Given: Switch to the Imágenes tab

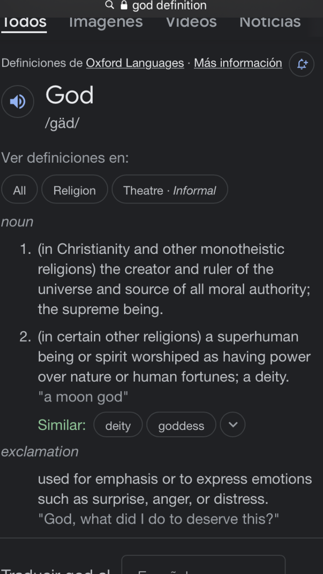Looking at the screenshot, I should [x=106, y=22].
